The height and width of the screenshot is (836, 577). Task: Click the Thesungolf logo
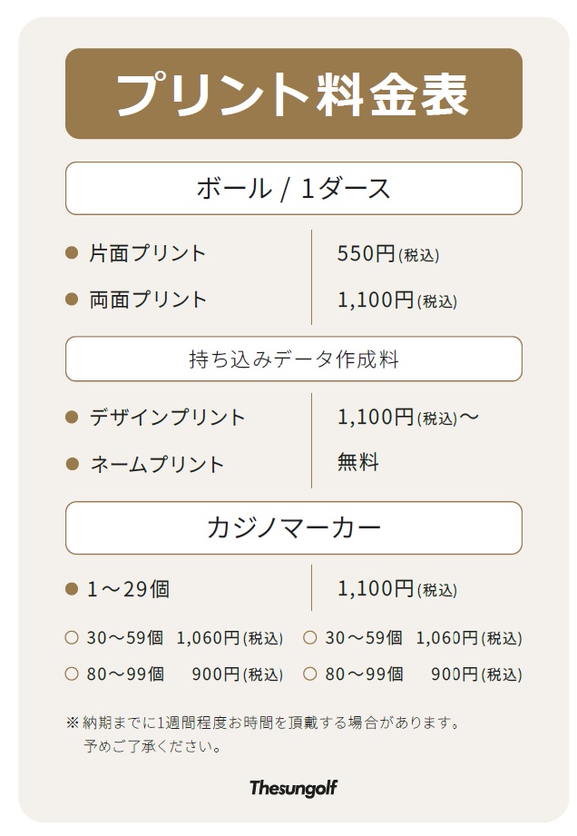tap(293, 788)
